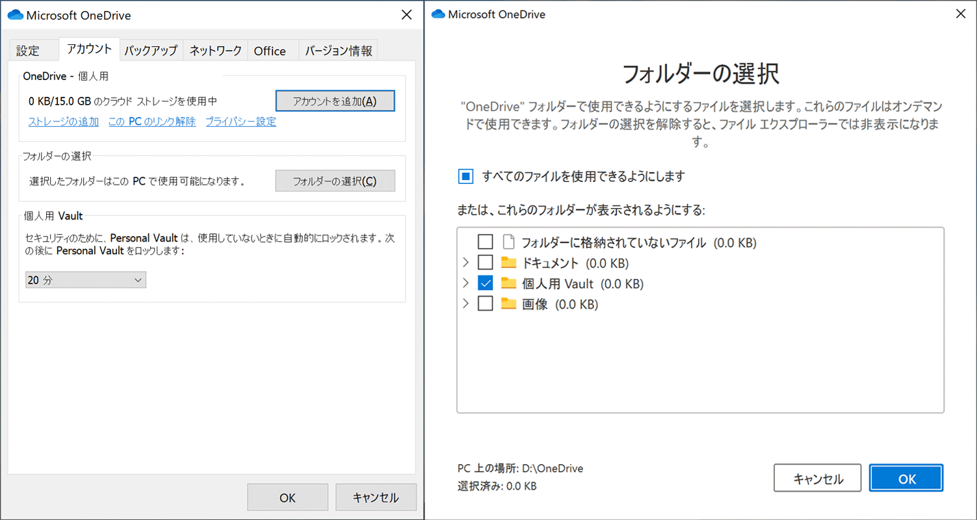
Task: Click キャンセル in the フォルダーの選択 window
Action: pyautogui.click(x=818, y=478)
